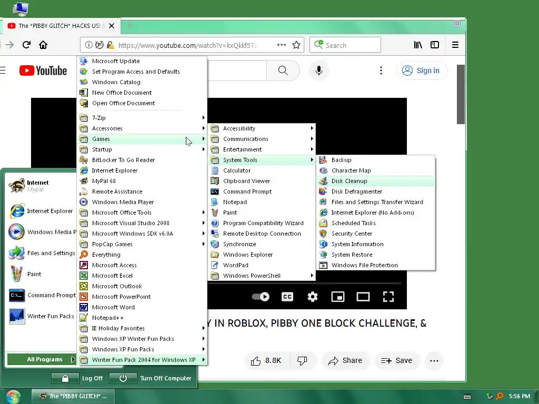Open Disk Cleanup from System Tools
539x404 pixels.
tap(375, 181)
